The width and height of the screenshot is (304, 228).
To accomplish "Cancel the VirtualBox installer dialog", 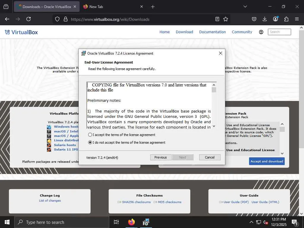I will click(x=210, y=157).
